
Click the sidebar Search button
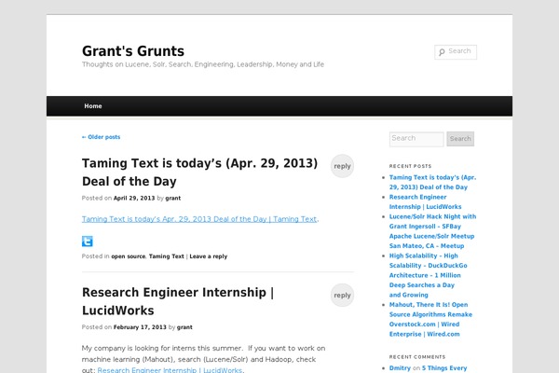[x=460, y=139]
